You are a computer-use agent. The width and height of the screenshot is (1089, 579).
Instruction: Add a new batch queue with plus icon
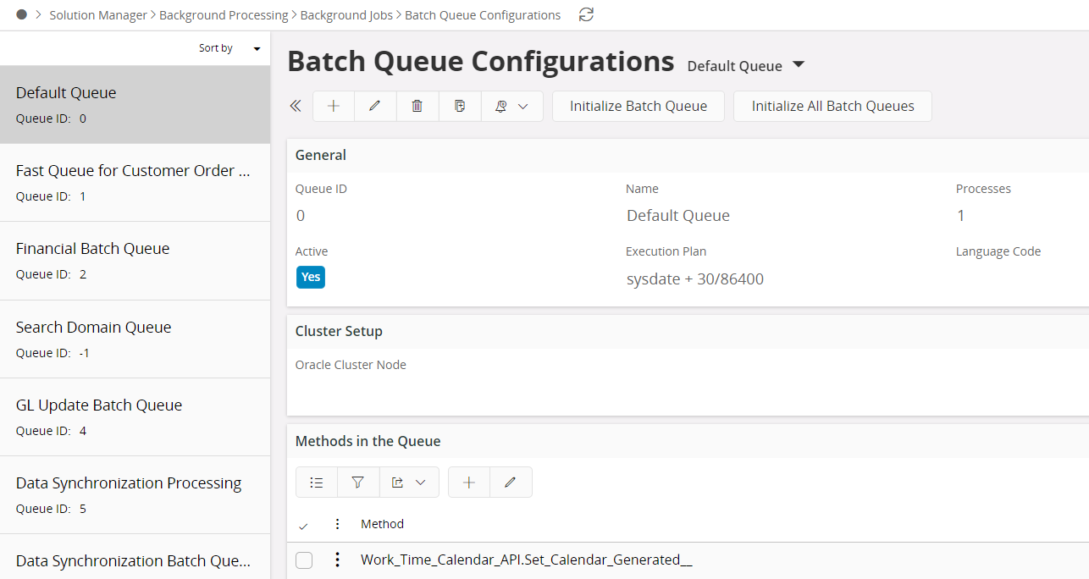pyautogui.click(x=334, y=107)
